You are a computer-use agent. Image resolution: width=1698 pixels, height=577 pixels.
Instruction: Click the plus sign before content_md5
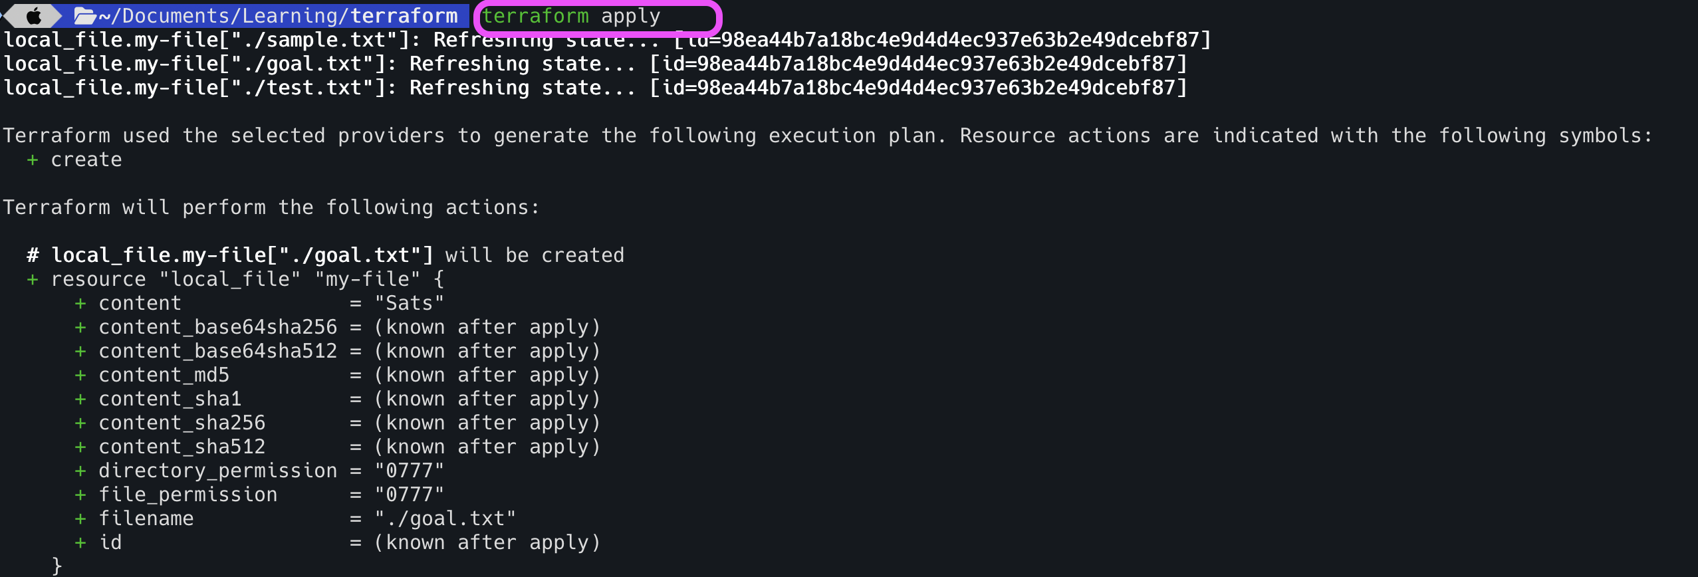point(80,375)
